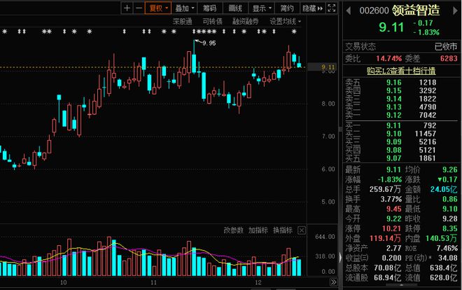
Task: Click the 9.95 high price marker
Action: tap(209, 43)
